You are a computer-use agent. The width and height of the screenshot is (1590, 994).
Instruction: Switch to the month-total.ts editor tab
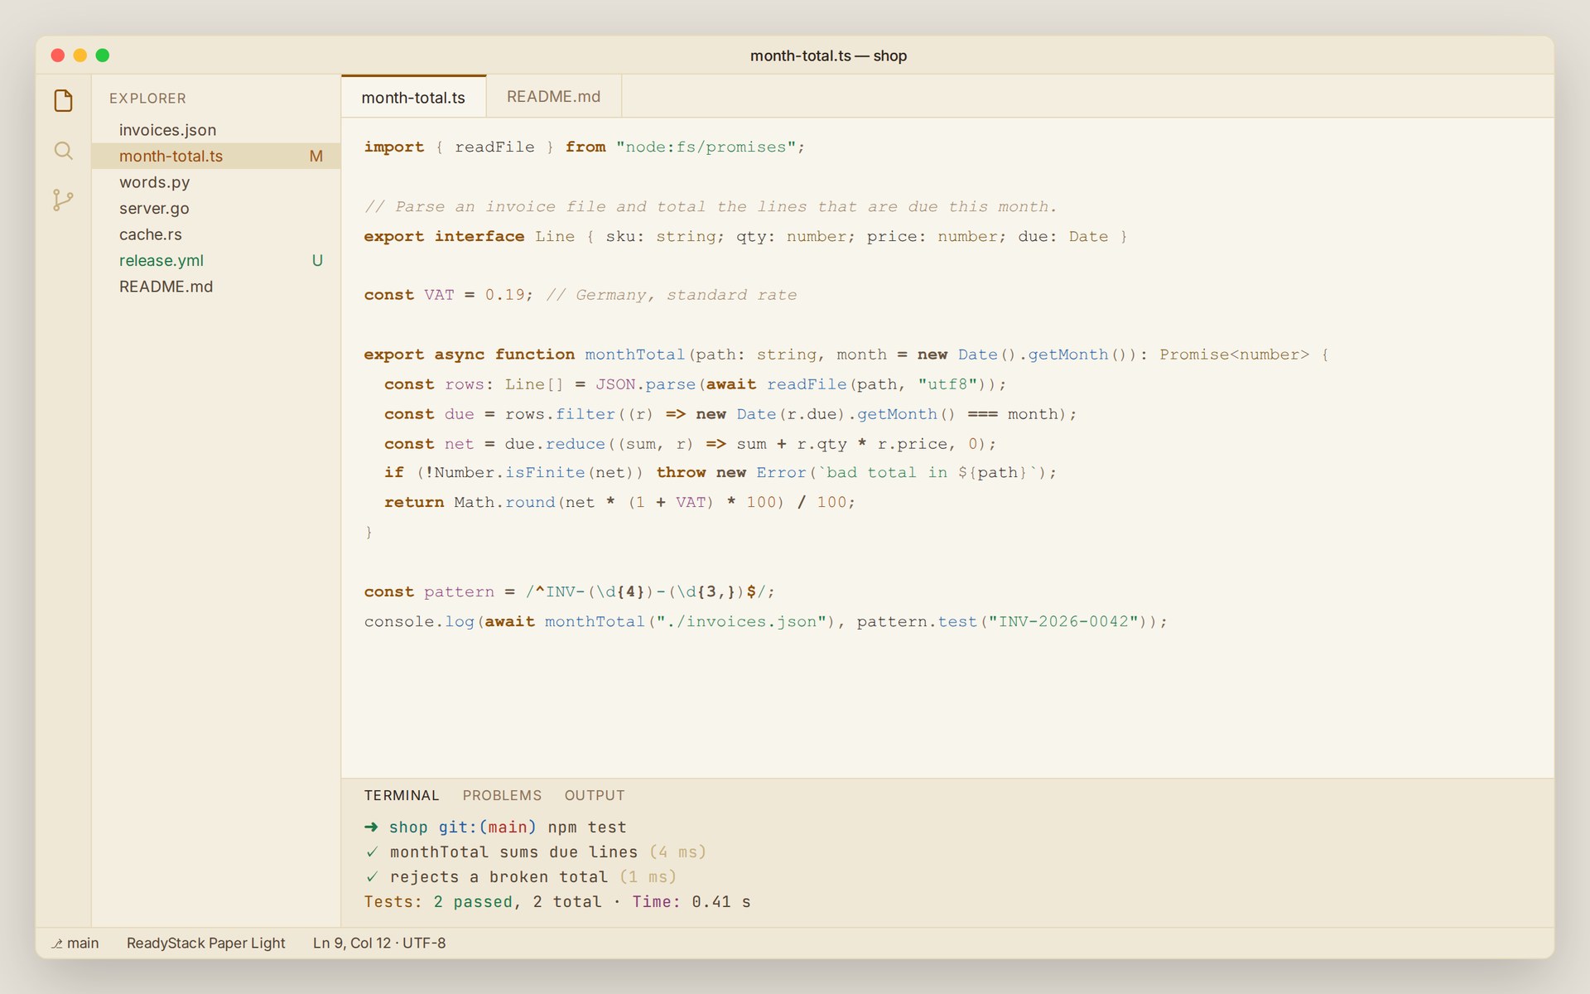(413, 97)
